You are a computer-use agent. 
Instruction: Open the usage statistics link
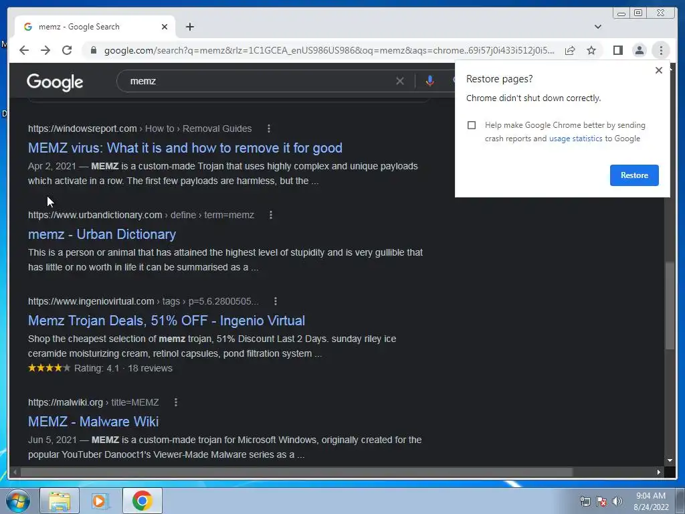(575, 139)
